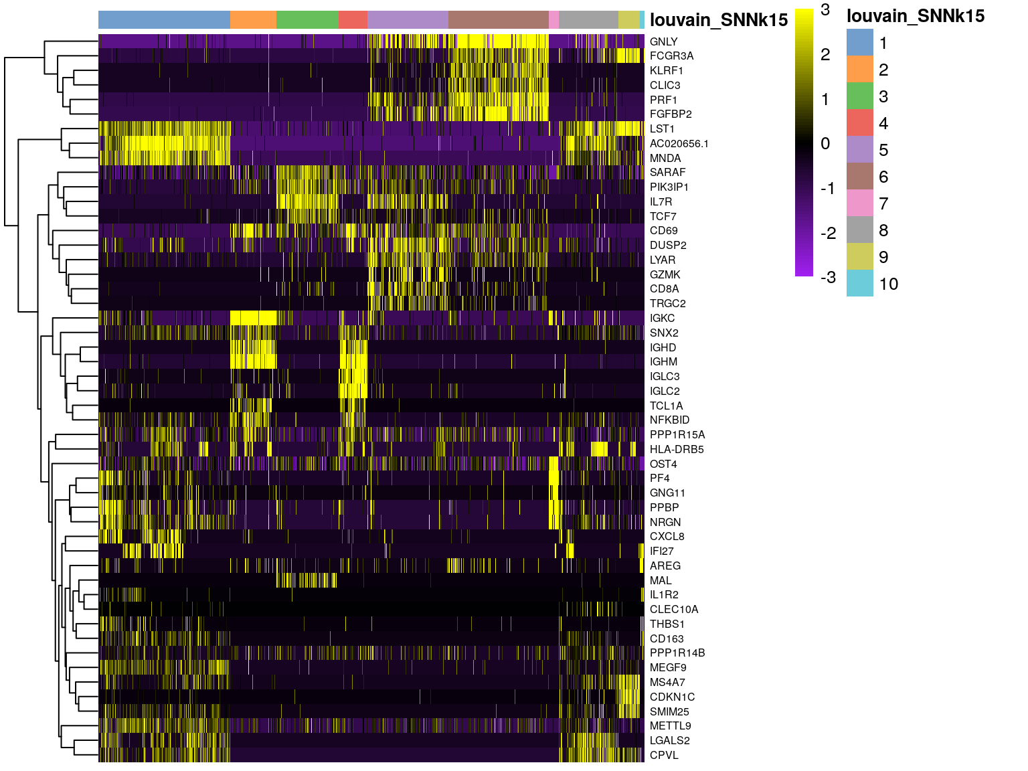Click the MS4A7 gene row label
The width and height of the screenshot is (1028, 771).
click(667, 683)
